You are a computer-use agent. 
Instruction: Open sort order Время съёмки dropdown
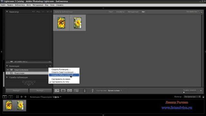pos(115,91)
